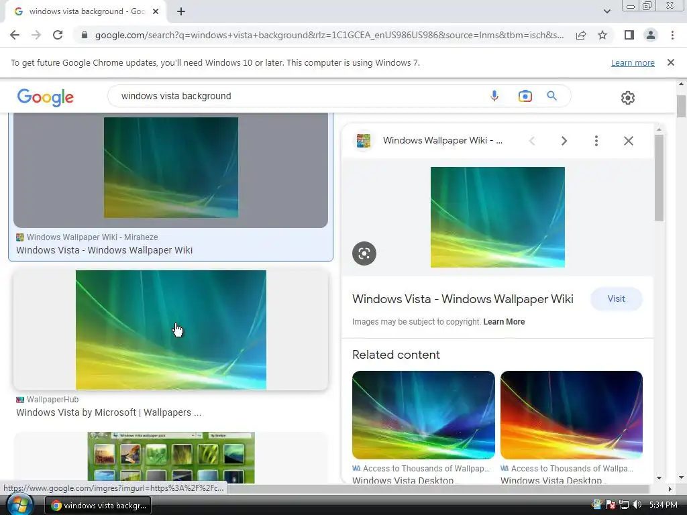This screenshot has height=515, width=687.
Task: Submit search with magnifier icon
Action: [551, 96]
